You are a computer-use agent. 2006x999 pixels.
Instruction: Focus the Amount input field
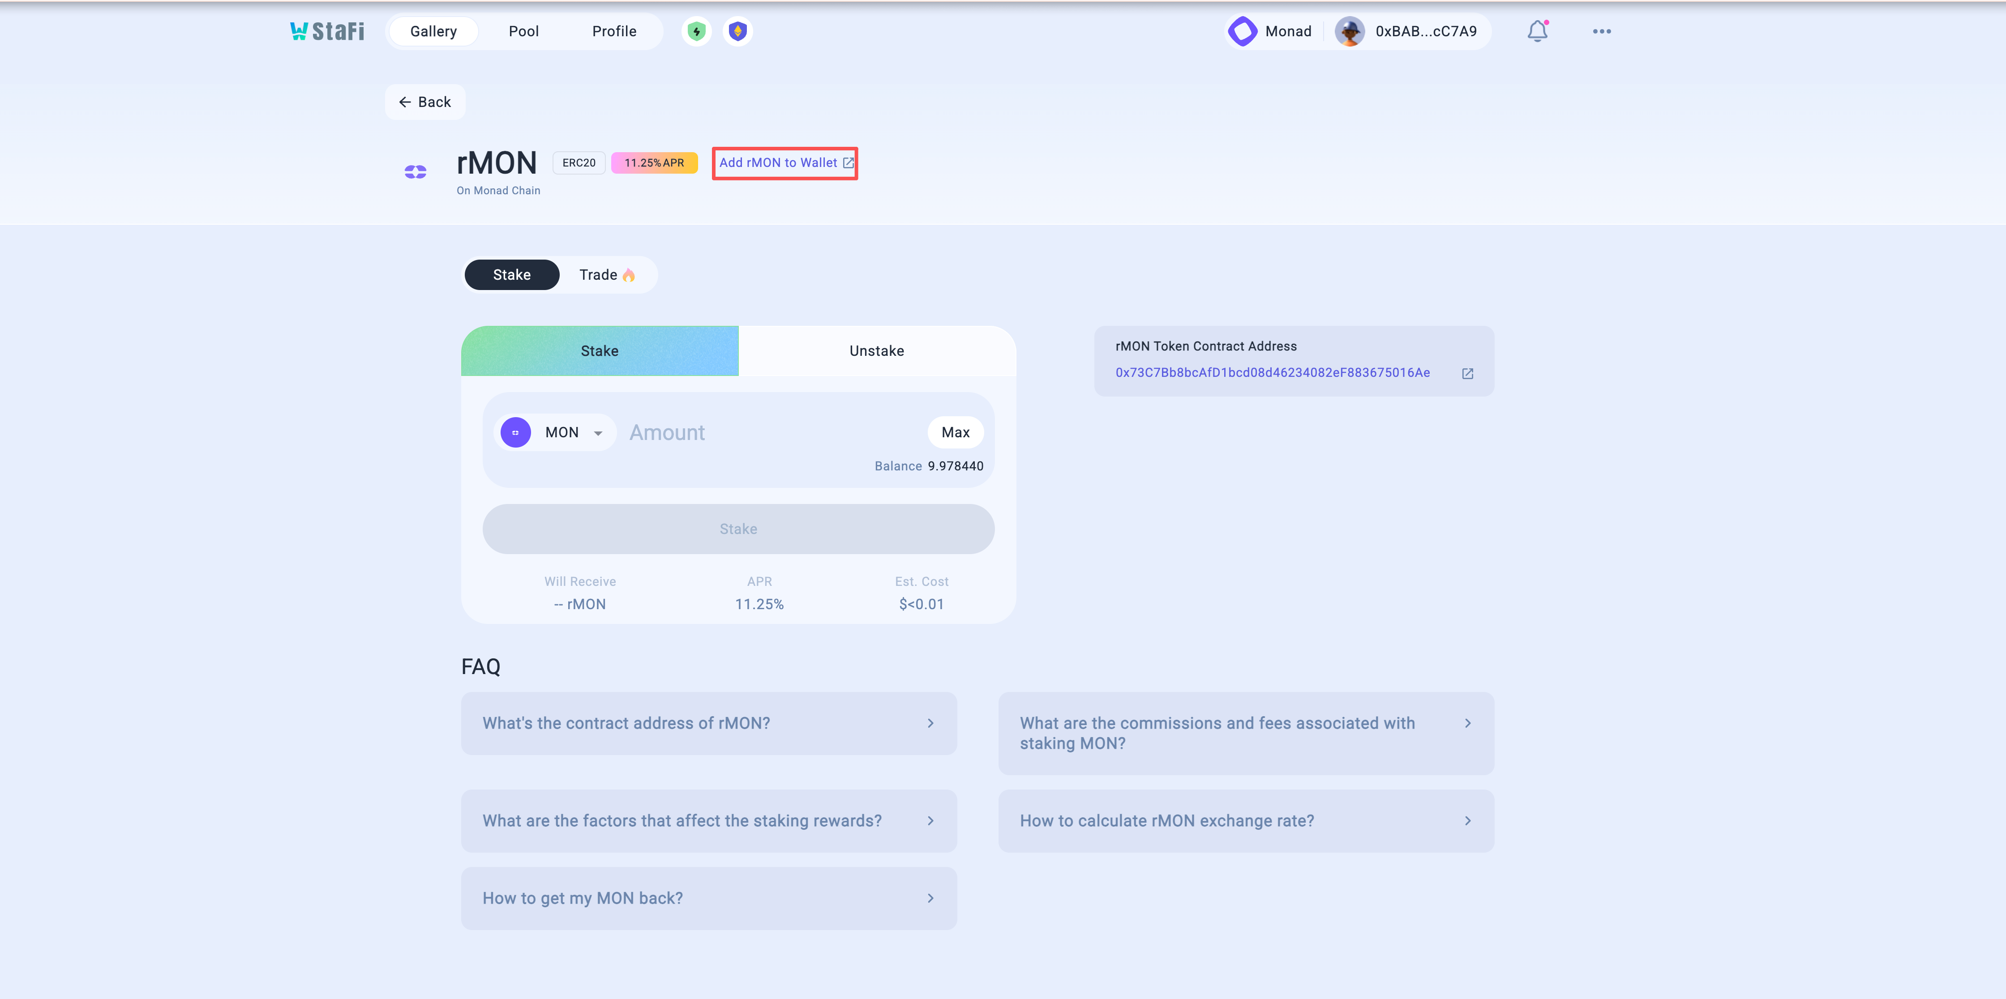point(771,433)
